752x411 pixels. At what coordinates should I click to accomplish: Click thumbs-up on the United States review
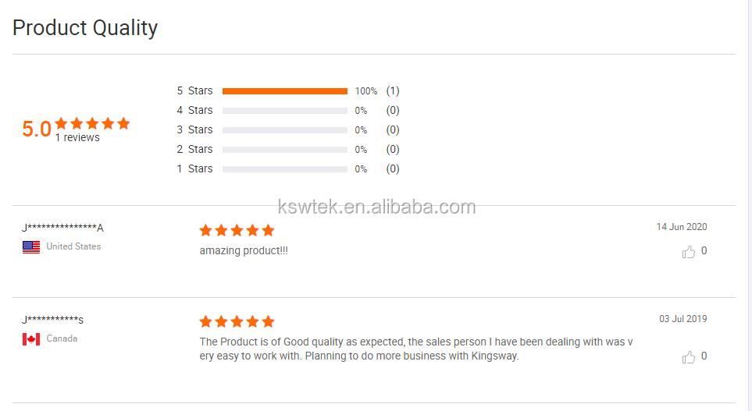pos(688,252)
